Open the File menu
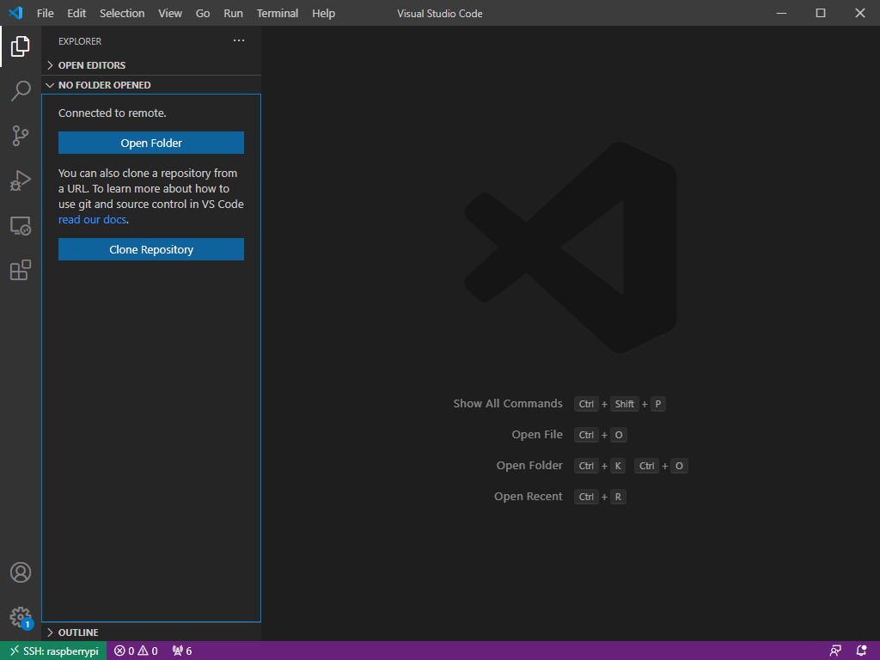The height and width of the screenshot is (660, 880). click(x=45, y=13)
